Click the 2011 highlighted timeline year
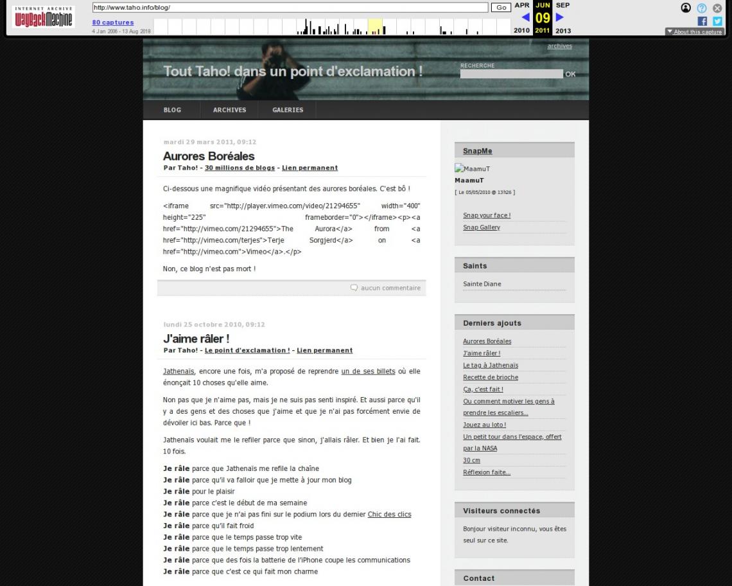Screen dimensions: 732x586 pyautogui.click(x=543, y=30)
